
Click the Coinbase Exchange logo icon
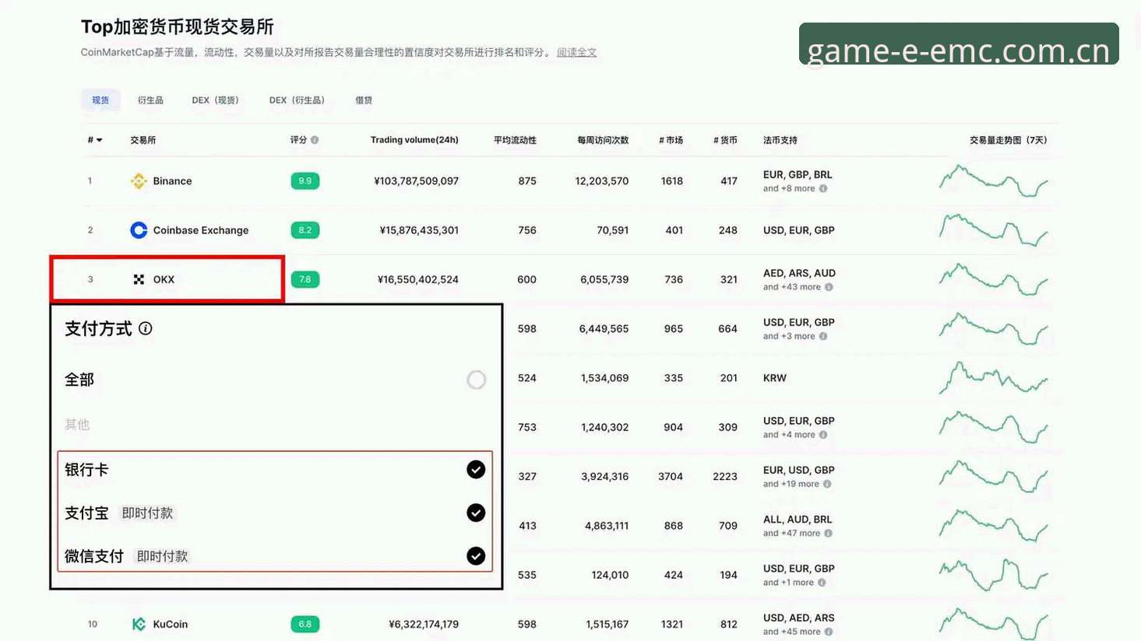coord(139,230)
